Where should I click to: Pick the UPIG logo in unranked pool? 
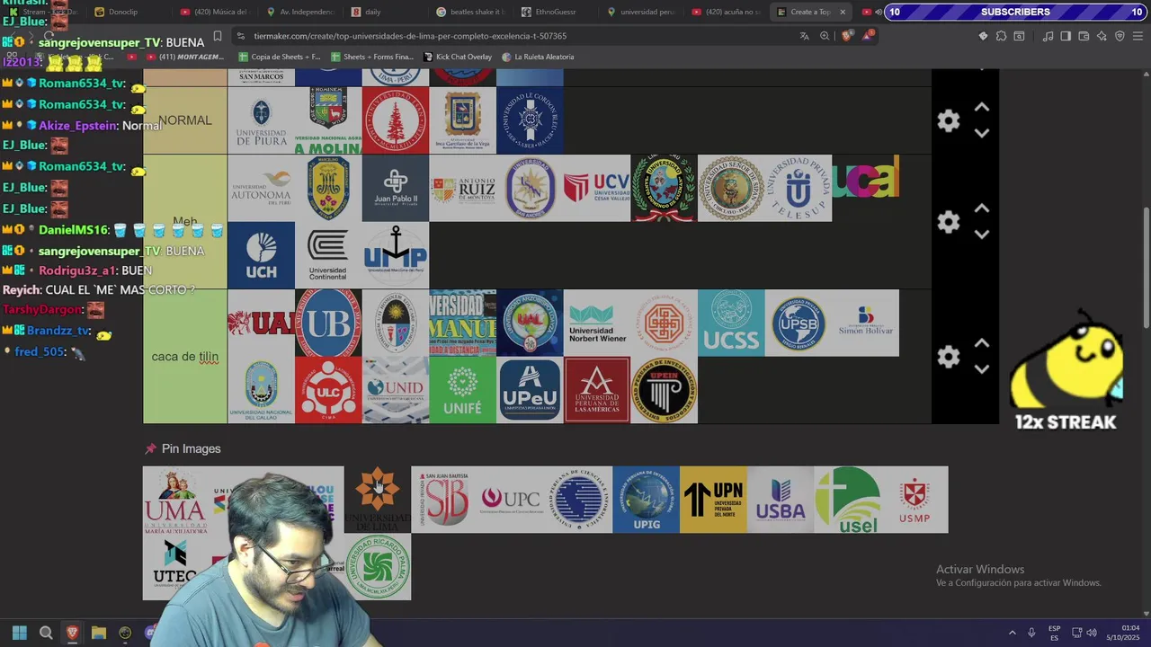click(647, 500)
